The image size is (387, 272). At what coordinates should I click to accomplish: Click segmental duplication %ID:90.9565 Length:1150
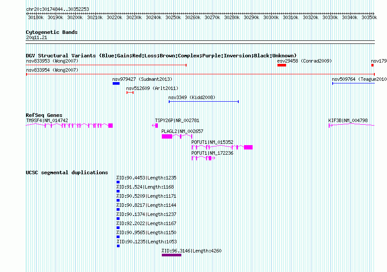[147, 232]
